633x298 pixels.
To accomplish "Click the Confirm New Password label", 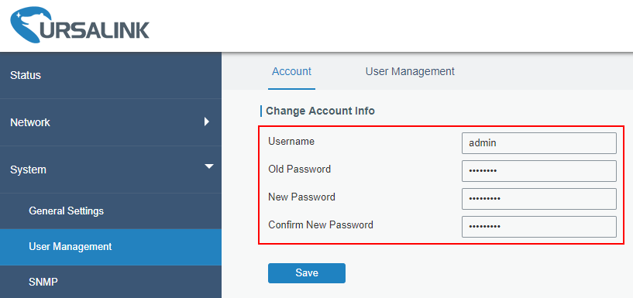I will pos(321,225).
